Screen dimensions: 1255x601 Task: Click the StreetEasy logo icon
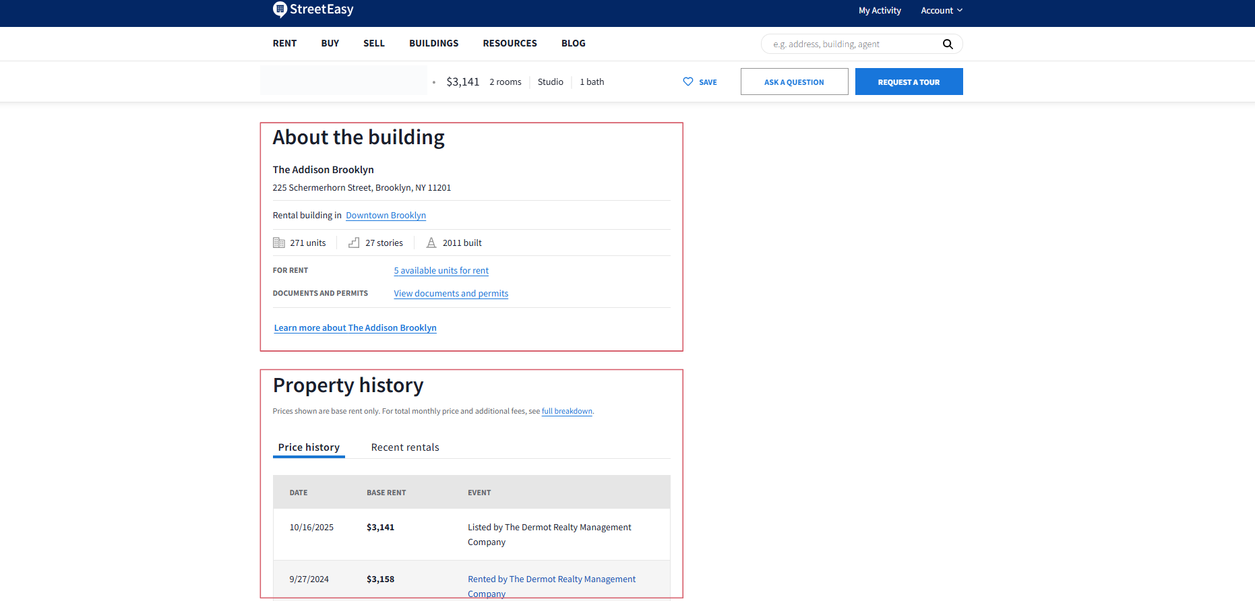(x=280, y=9)
